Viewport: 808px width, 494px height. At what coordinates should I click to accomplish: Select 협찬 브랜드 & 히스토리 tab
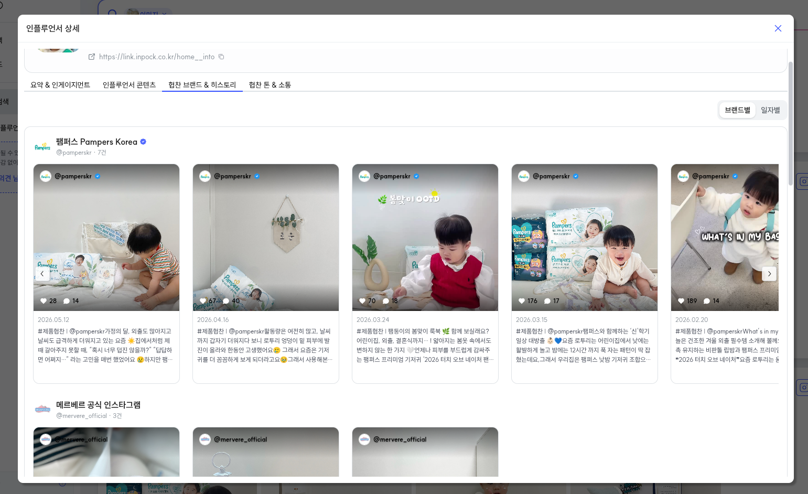[202, 85]
